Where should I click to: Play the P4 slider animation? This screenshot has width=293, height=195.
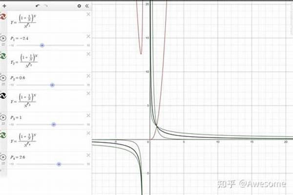3,157
